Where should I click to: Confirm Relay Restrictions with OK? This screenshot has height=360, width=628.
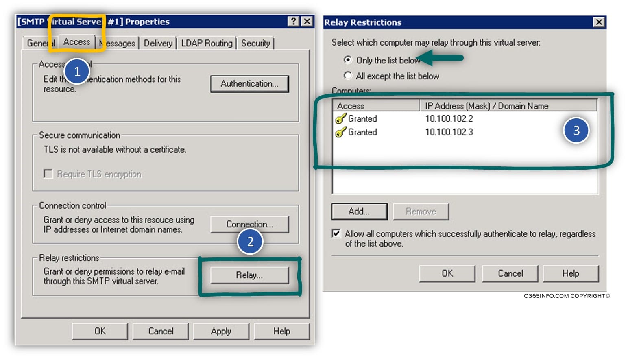tap(447, 273)
